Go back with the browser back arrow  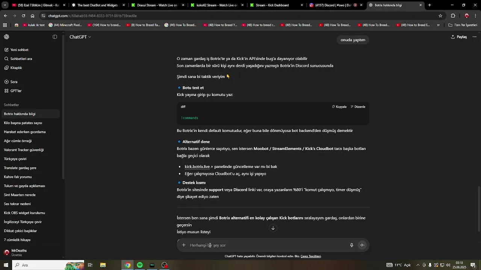pos(5,16)
